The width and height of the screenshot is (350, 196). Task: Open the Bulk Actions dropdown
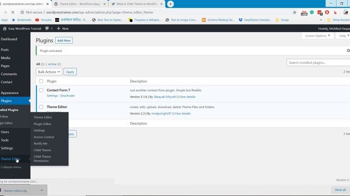[49, 72]
